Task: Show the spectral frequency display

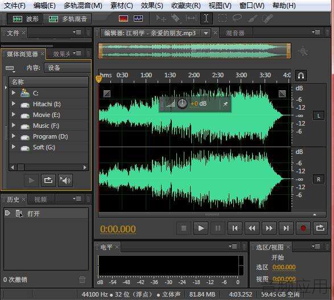Action: [123, 19]
